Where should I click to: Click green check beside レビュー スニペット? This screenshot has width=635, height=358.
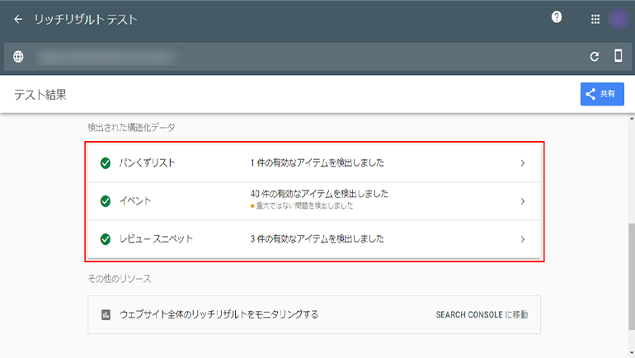(106, 239)
